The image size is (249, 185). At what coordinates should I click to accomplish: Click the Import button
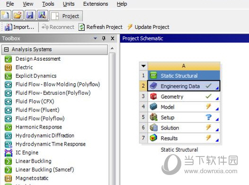19,27
